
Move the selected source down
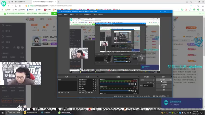tap(92, 93)
